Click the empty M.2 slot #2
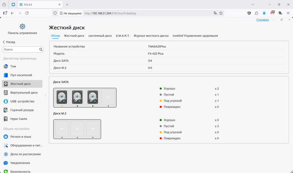The height and width of the screenshot is (173, 293). (77, 129)
